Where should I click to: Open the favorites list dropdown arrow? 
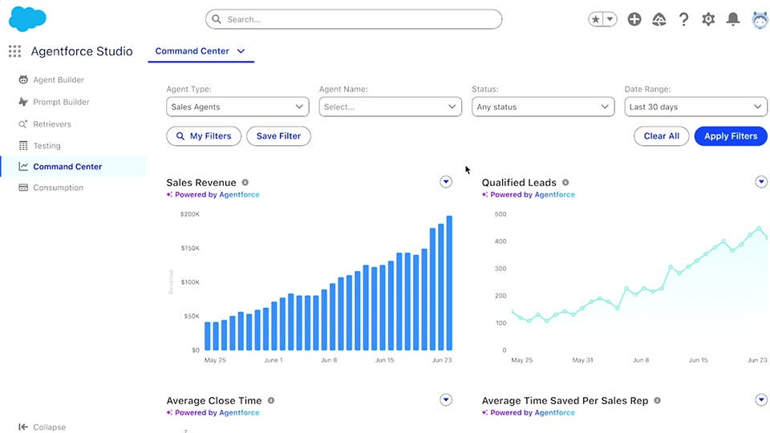(x=610, y=19)
